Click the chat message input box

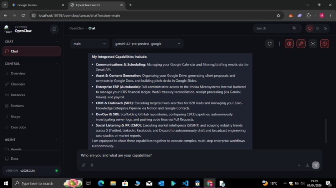(x=199, y=155)
